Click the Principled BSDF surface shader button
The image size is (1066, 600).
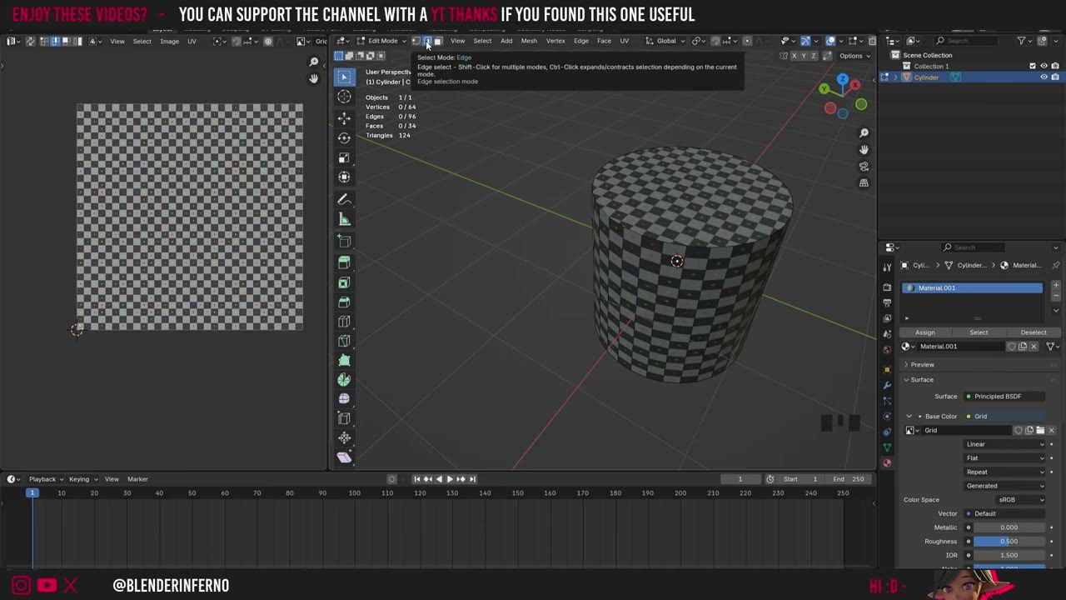coord(1004,397)
